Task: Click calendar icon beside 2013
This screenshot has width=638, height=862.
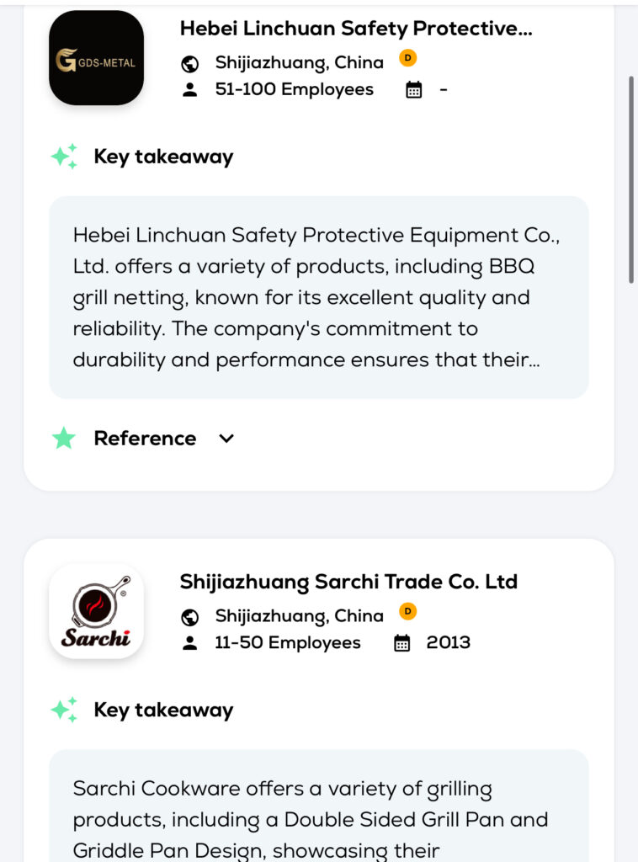Action: click(402, 643)
